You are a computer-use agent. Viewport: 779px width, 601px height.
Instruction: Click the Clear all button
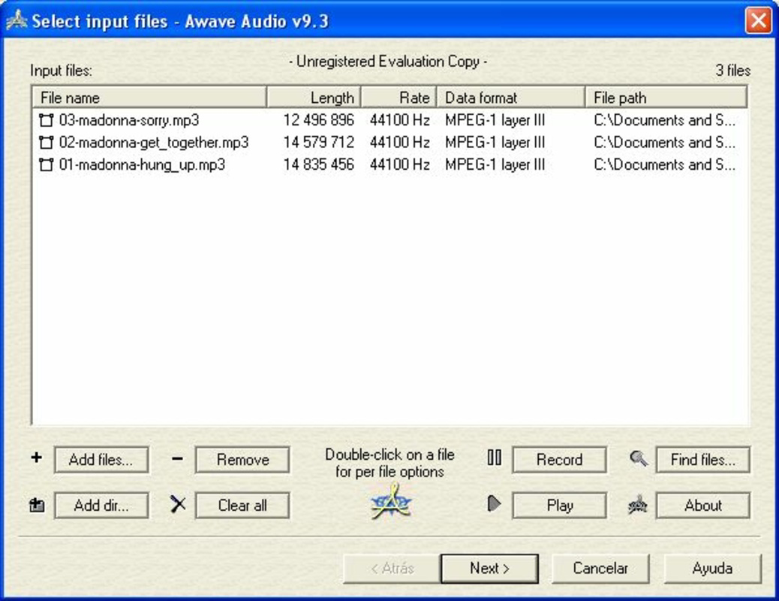[242, 506]
